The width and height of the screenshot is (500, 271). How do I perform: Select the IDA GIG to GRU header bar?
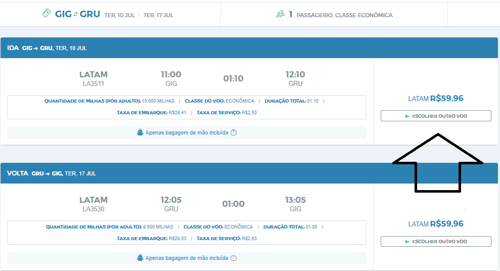(x=249, y=48)
